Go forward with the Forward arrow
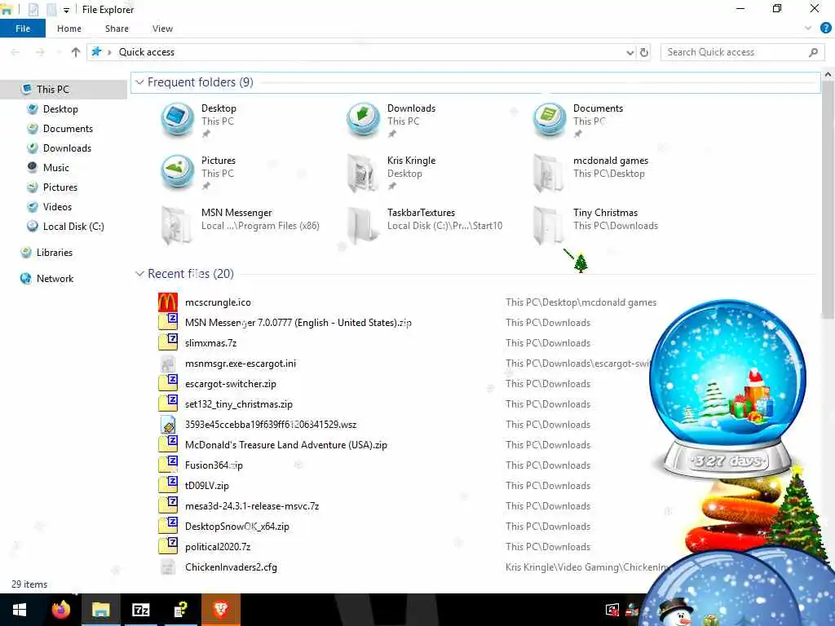 tap(40, 52)
